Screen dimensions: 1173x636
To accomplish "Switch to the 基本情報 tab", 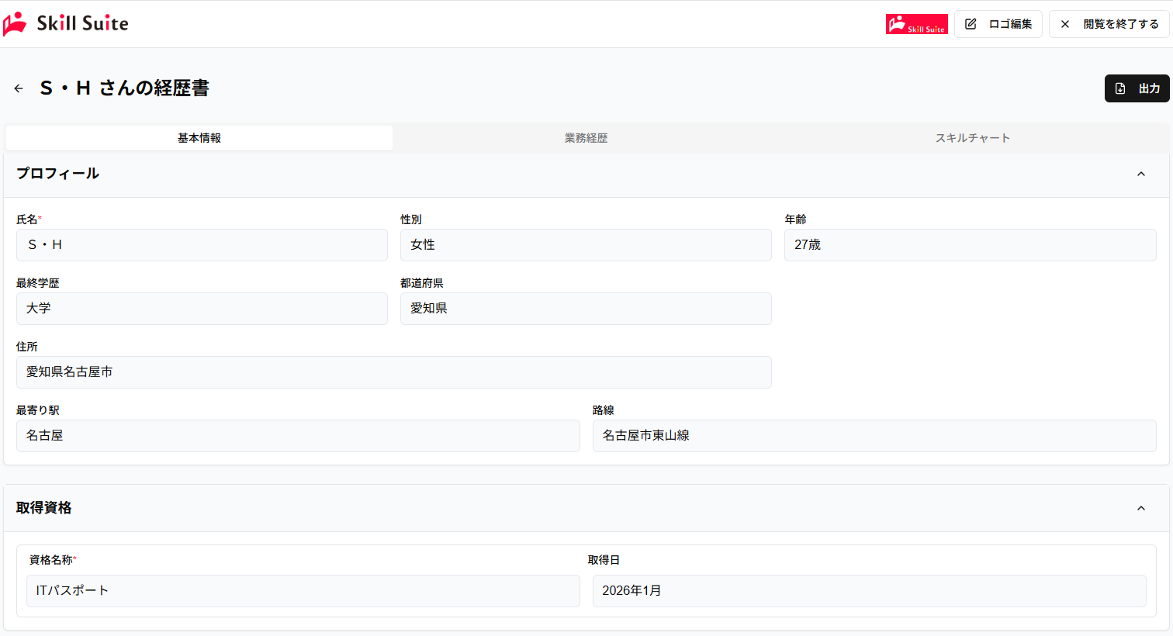I will 199,138.
